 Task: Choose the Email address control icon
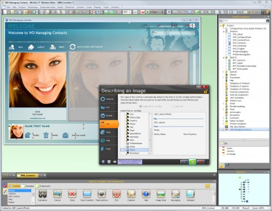click(101, 194)
